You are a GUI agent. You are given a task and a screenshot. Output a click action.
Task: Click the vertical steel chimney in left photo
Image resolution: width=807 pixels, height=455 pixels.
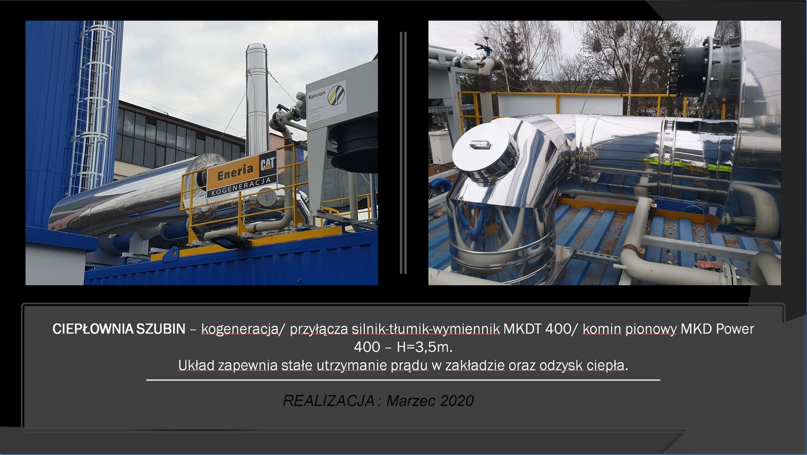pos(257,97)
